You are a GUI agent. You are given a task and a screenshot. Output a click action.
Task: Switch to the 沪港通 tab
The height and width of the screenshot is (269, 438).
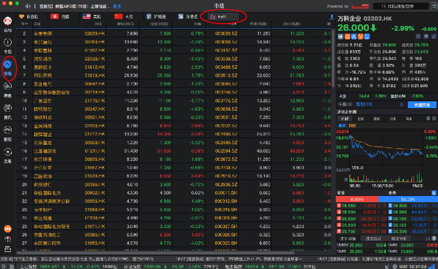[156, 17]
